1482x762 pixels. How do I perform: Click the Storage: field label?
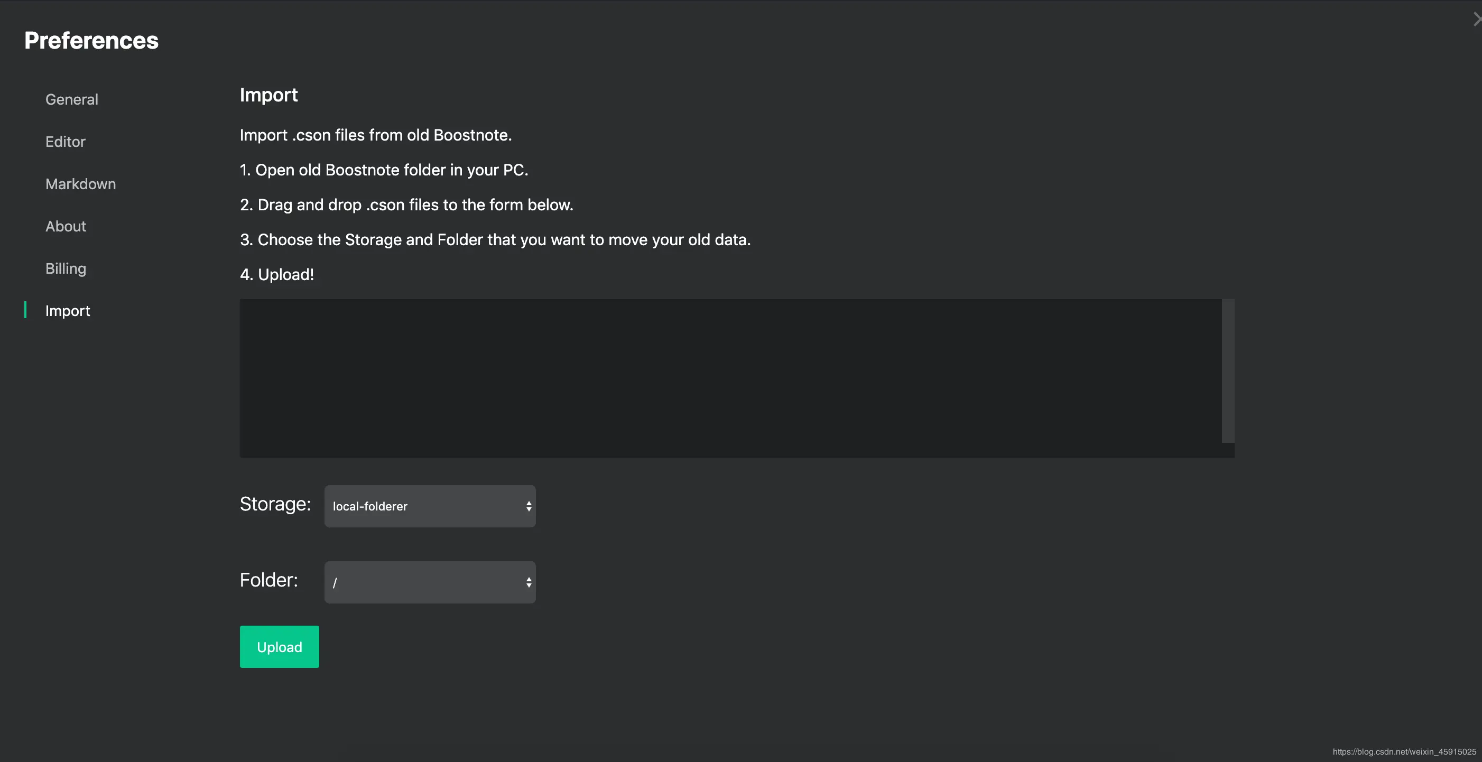coord(275,504)
